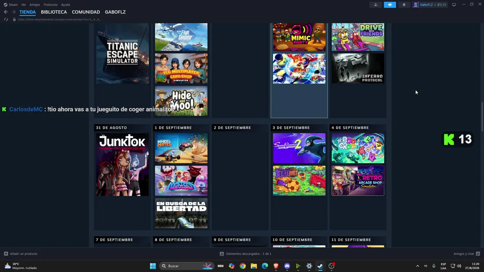Open Brave browser from the taskbar
Screen dimensions: 484x272
pos(276,266)
